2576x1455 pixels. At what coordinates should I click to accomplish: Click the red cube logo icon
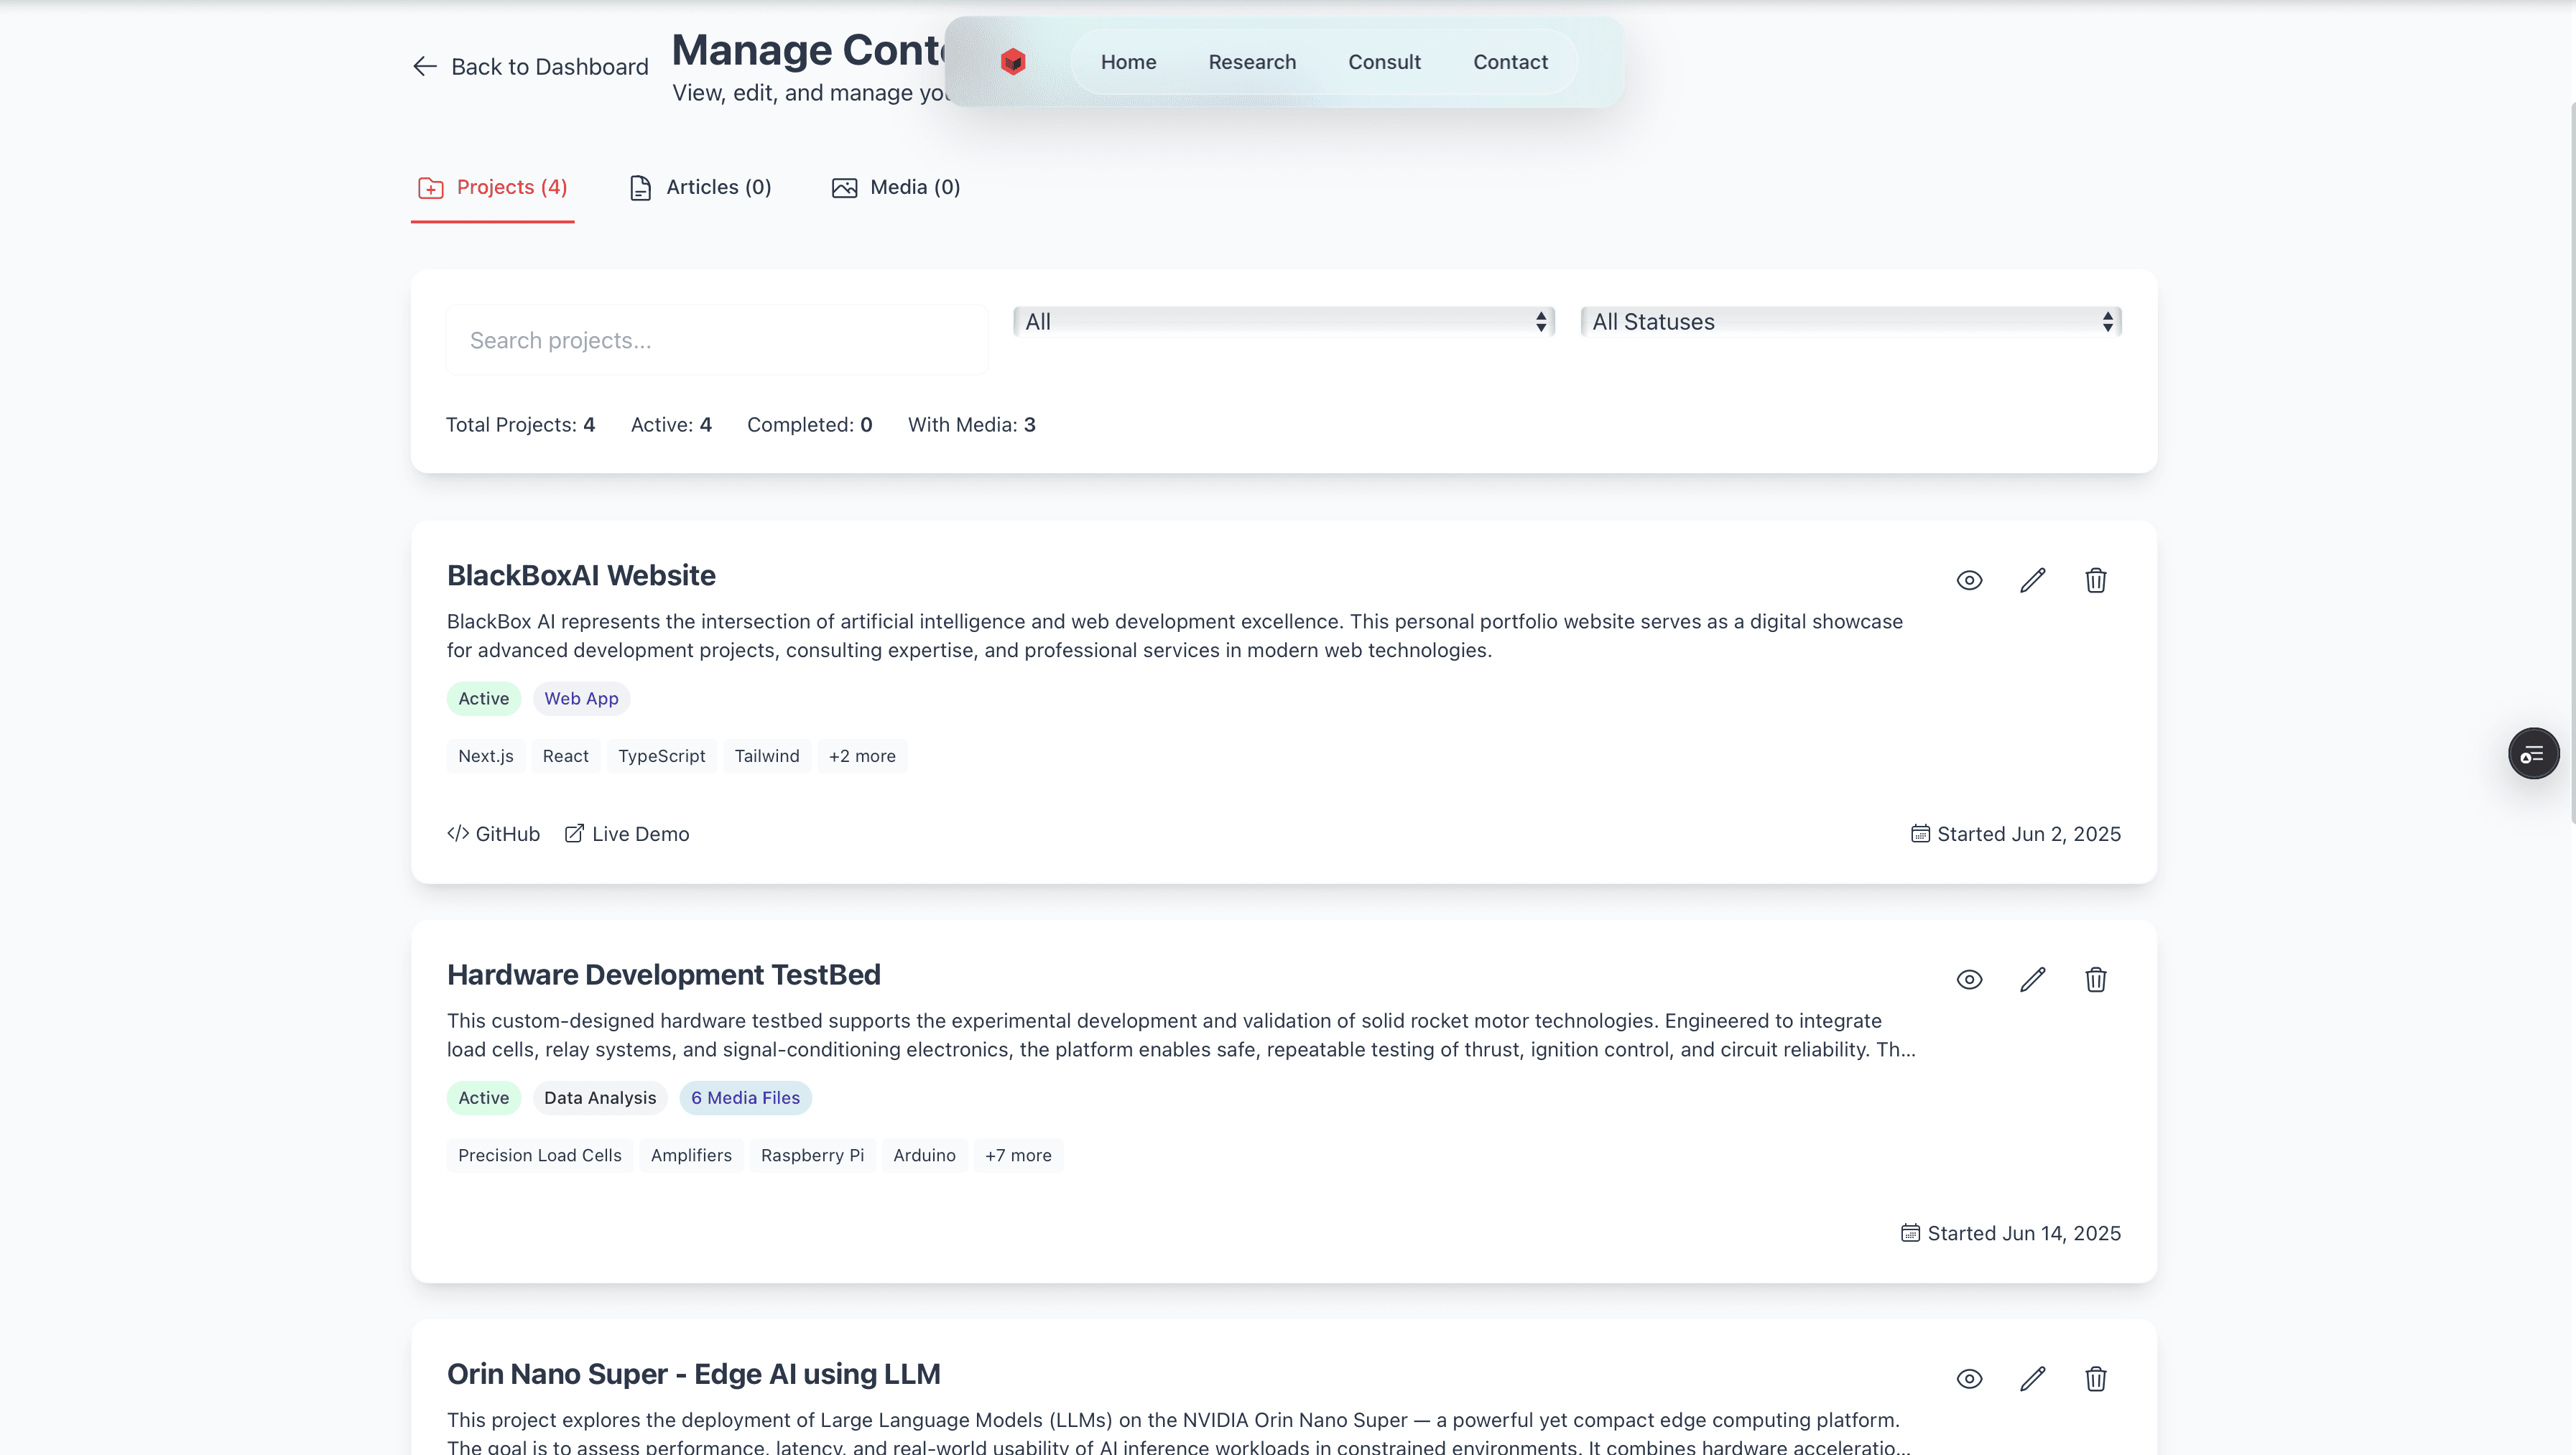1012,62
